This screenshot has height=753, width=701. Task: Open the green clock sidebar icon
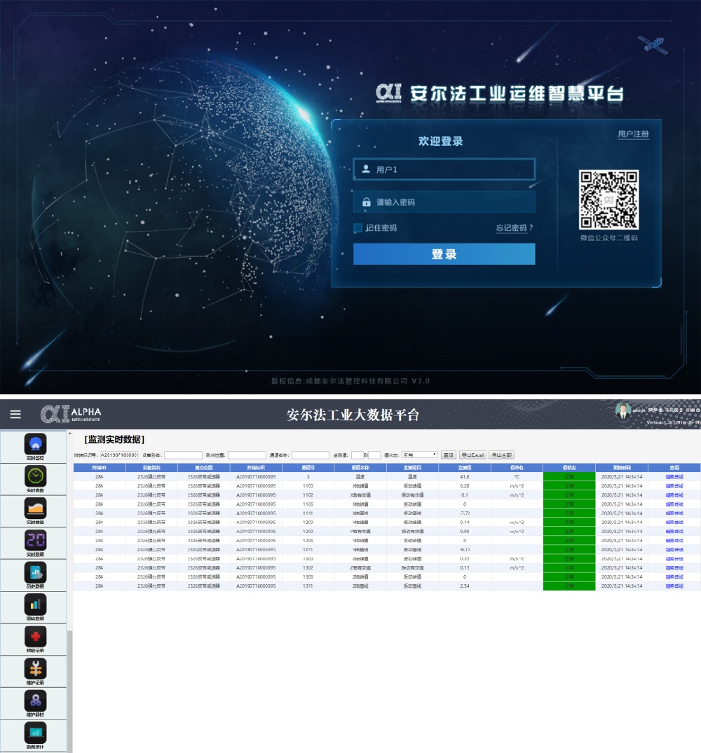(36, 476)
